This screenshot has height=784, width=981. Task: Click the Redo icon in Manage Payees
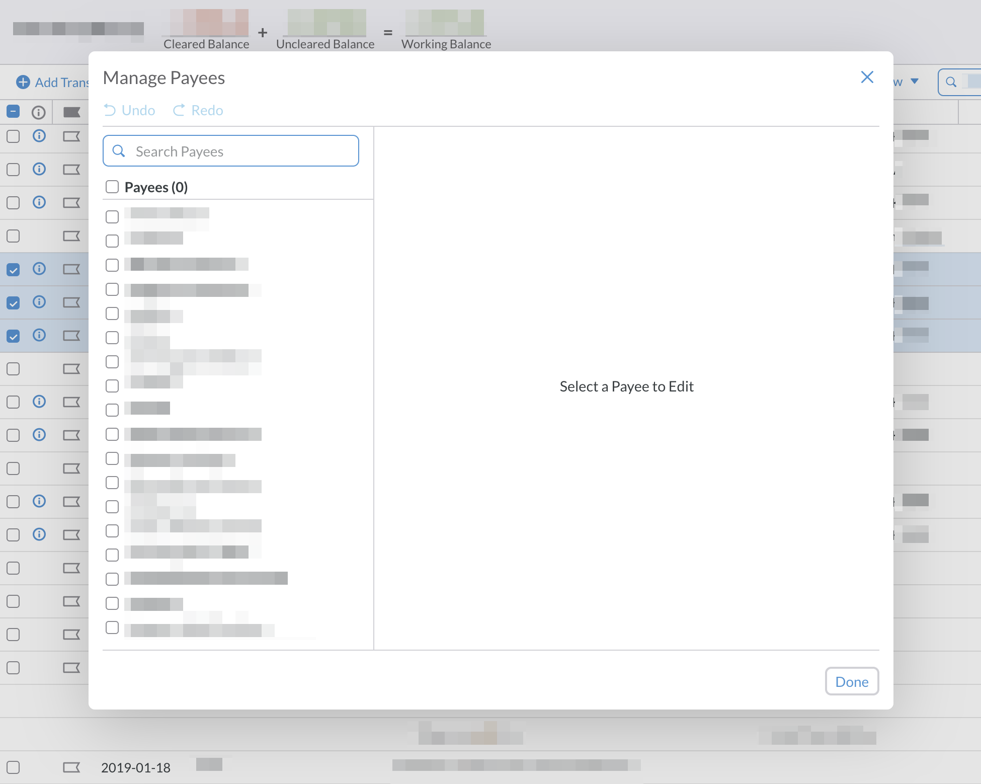point(180,110)
